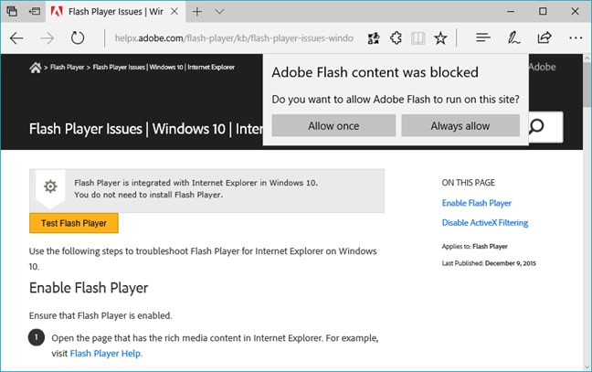
Task: Go back to the previous page
Action: pyautogui.click(x=16, y=38)
